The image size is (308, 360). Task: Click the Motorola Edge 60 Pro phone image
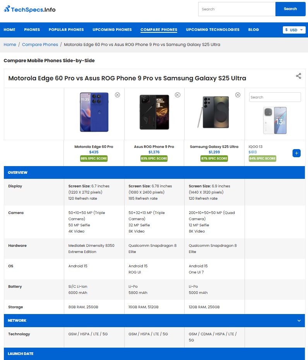94,112
